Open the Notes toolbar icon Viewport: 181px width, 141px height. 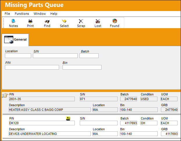(x=13, y=21)
